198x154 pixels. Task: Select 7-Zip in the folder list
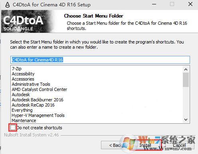coord(17,69)
